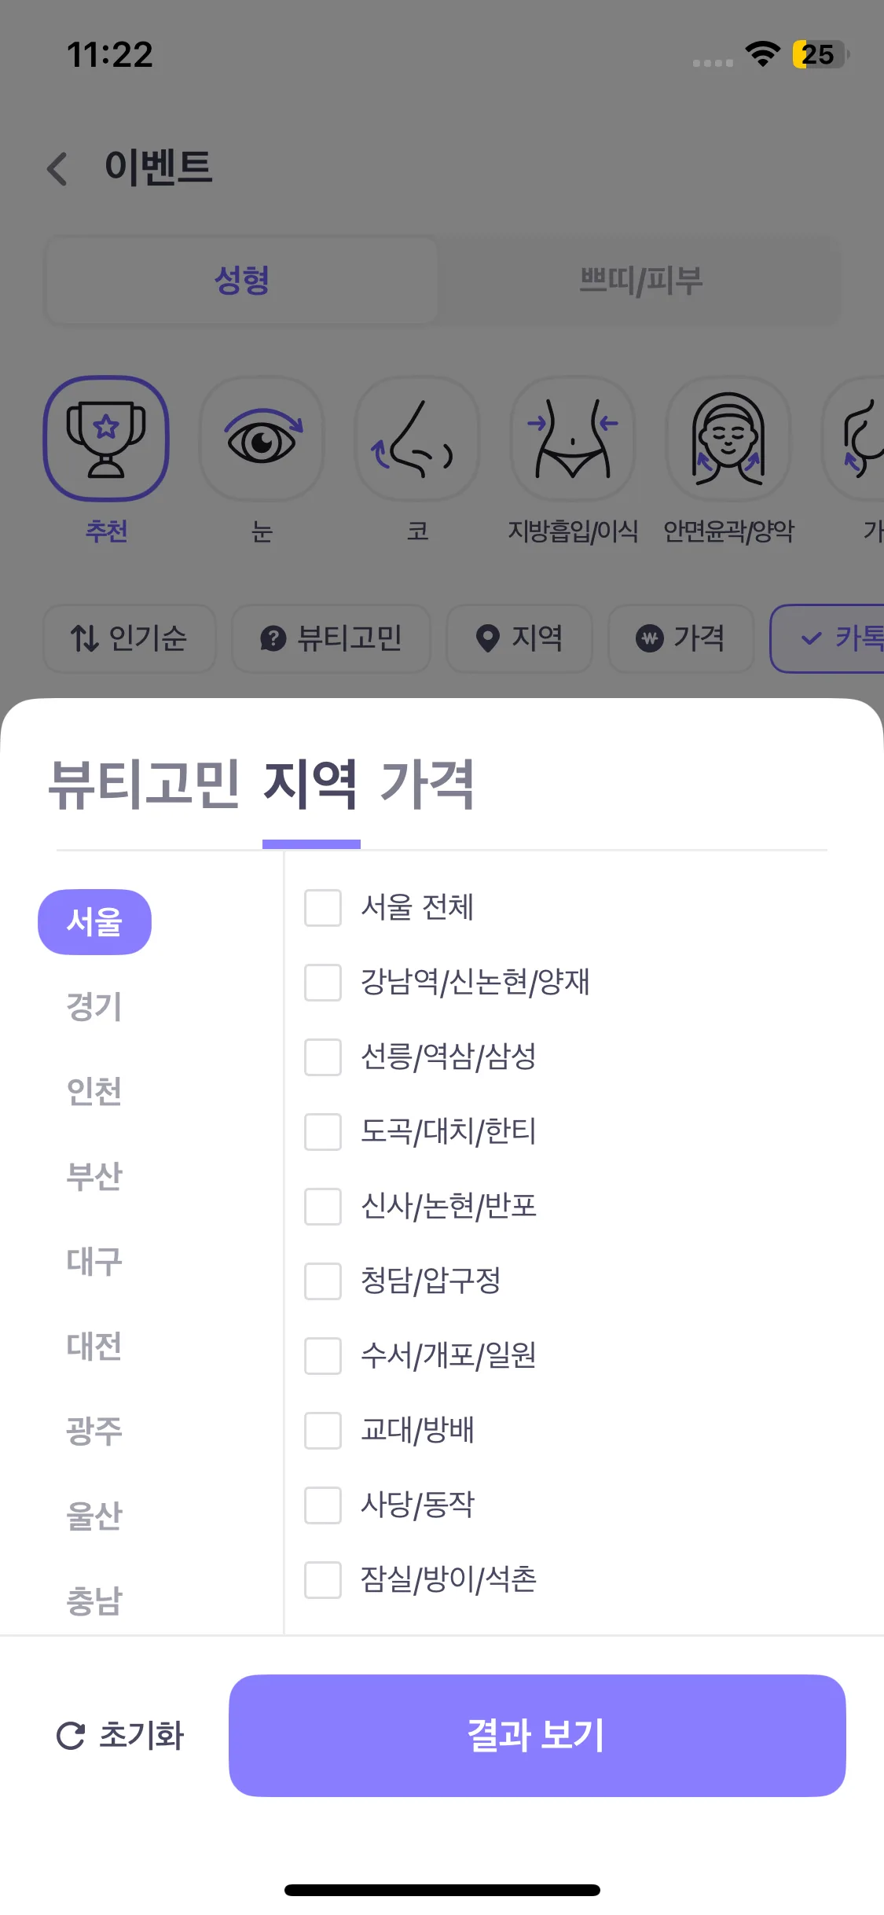
Task: Select the 코 nose surgery icon
Action: (416, 439)
